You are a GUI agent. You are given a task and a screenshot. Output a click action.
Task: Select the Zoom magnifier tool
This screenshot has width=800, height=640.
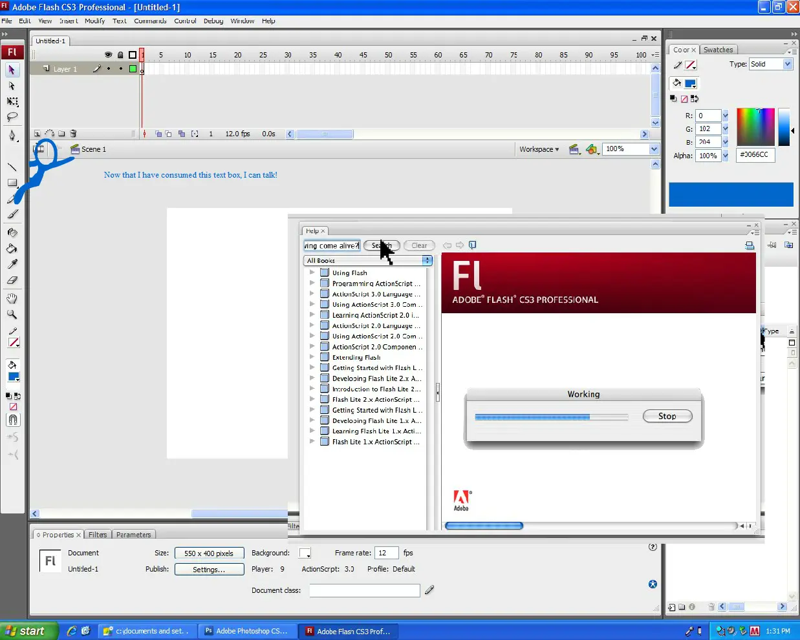click(12, 315)
